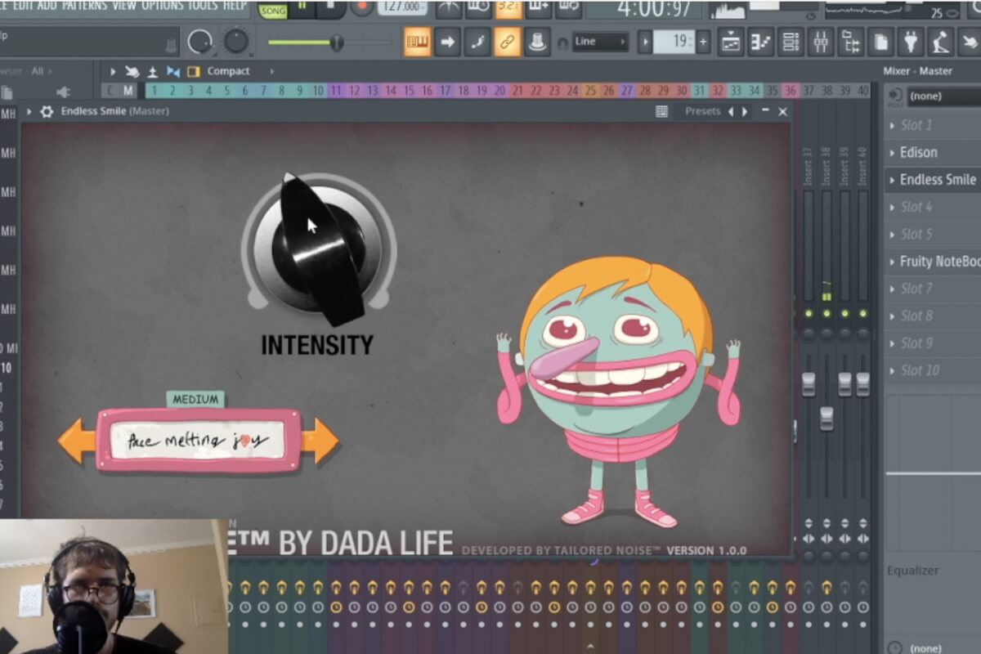The height and width of the screenshot is (654, 981).
Task: Open the VIEW menu
Action: 124,6
